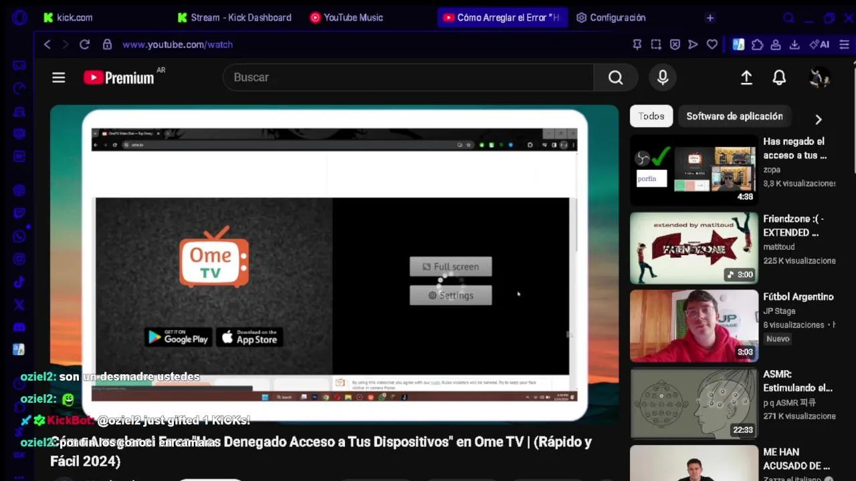Viewport: 856px width, 481px height.
Task: Click the Fútbol Argentino video title
Action: (798, 297)
